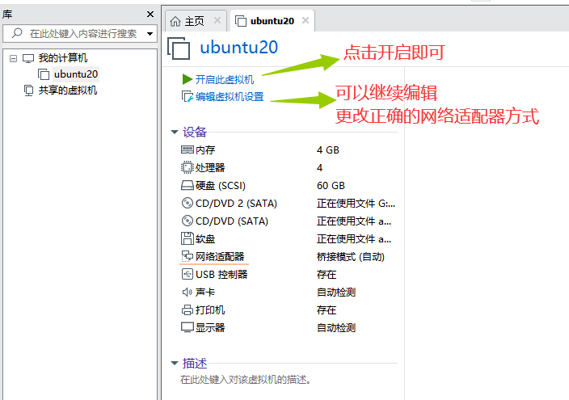Image resolution: width=569 pixels, height=400 pixels.
Task: Close the library (库) panel
Action: [150, 15]
